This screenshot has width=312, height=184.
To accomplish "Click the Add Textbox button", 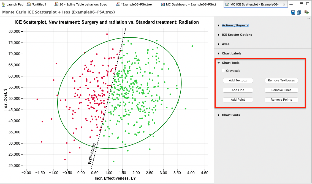I will click(x=238, y=80).
